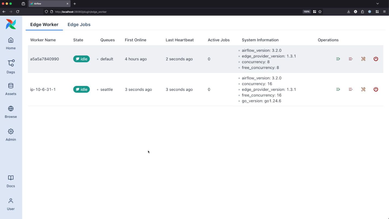
Task: Enter maintenance mode for worker ip-10-6-31-1
Action: 363,89
